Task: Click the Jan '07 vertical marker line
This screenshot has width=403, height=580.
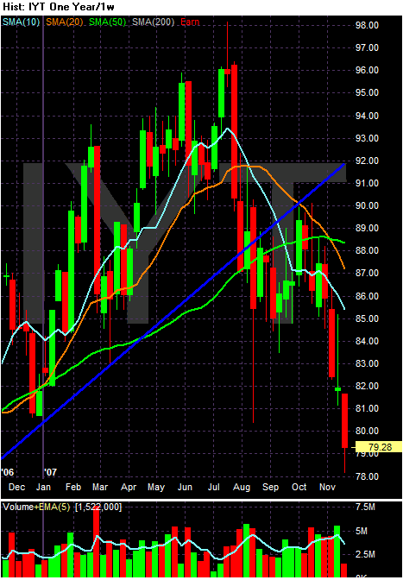Action: (x=44, y=259)
